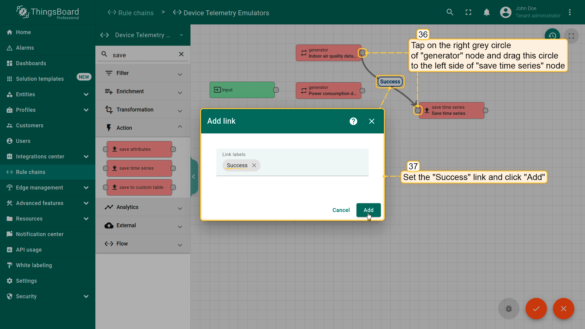The height and width of the screenshot is (329, 585).
Task: Clear the node search field
Action: tap(181, 54)
